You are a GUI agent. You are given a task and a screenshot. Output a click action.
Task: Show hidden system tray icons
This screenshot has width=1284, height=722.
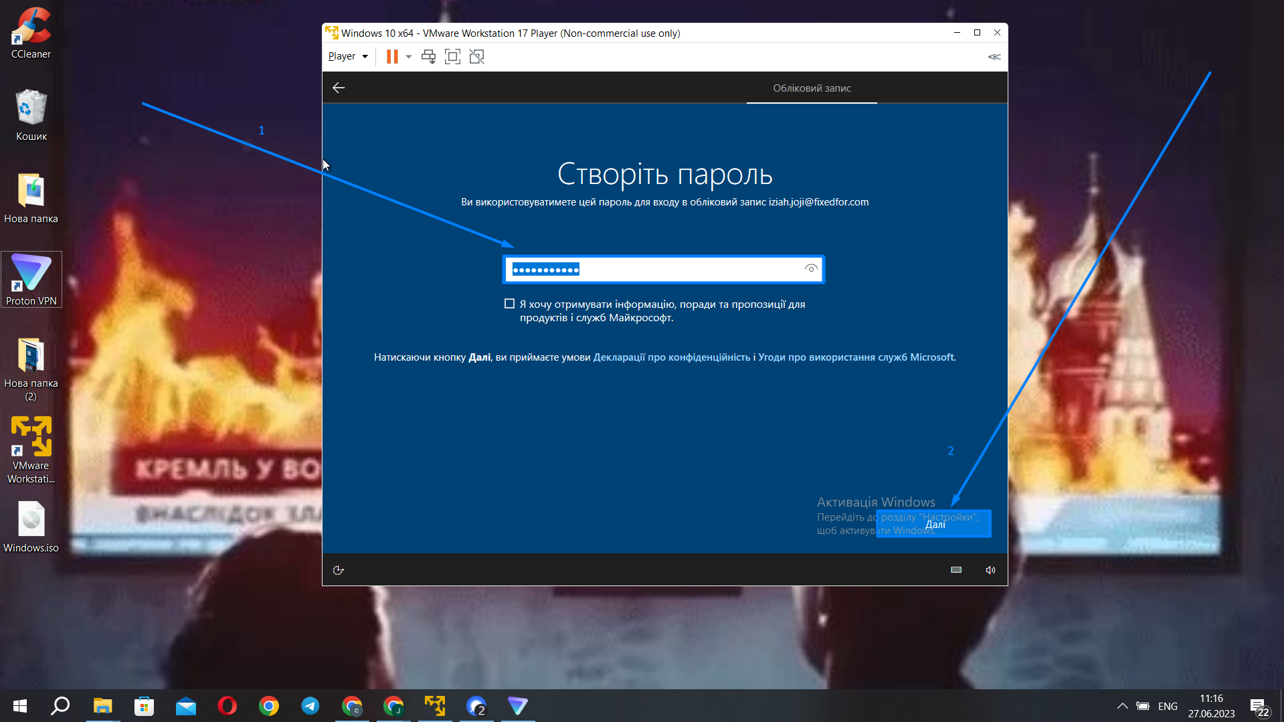(x=1122, y=706)
